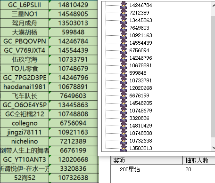Select tree entry 13503013 in winner list
This screenshot has height=183, width=215.
click(x=141, y=148)
